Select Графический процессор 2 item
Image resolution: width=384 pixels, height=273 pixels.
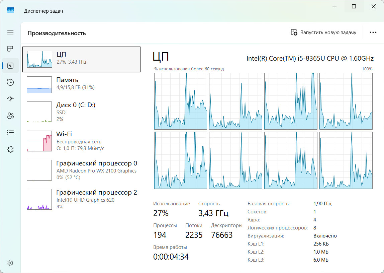tap(81, 199)
